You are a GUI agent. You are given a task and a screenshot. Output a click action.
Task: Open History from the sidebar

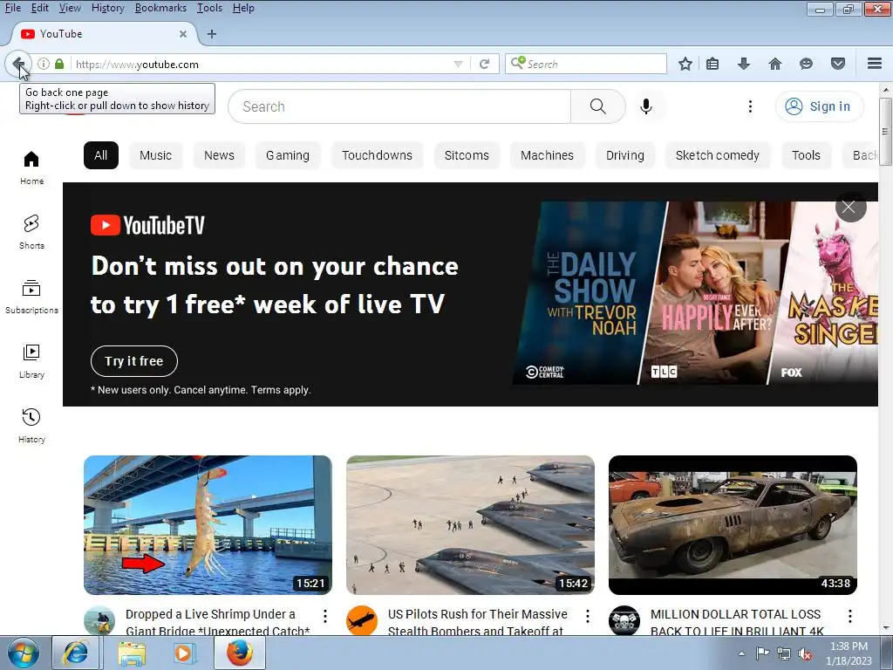tap(32, 426)
